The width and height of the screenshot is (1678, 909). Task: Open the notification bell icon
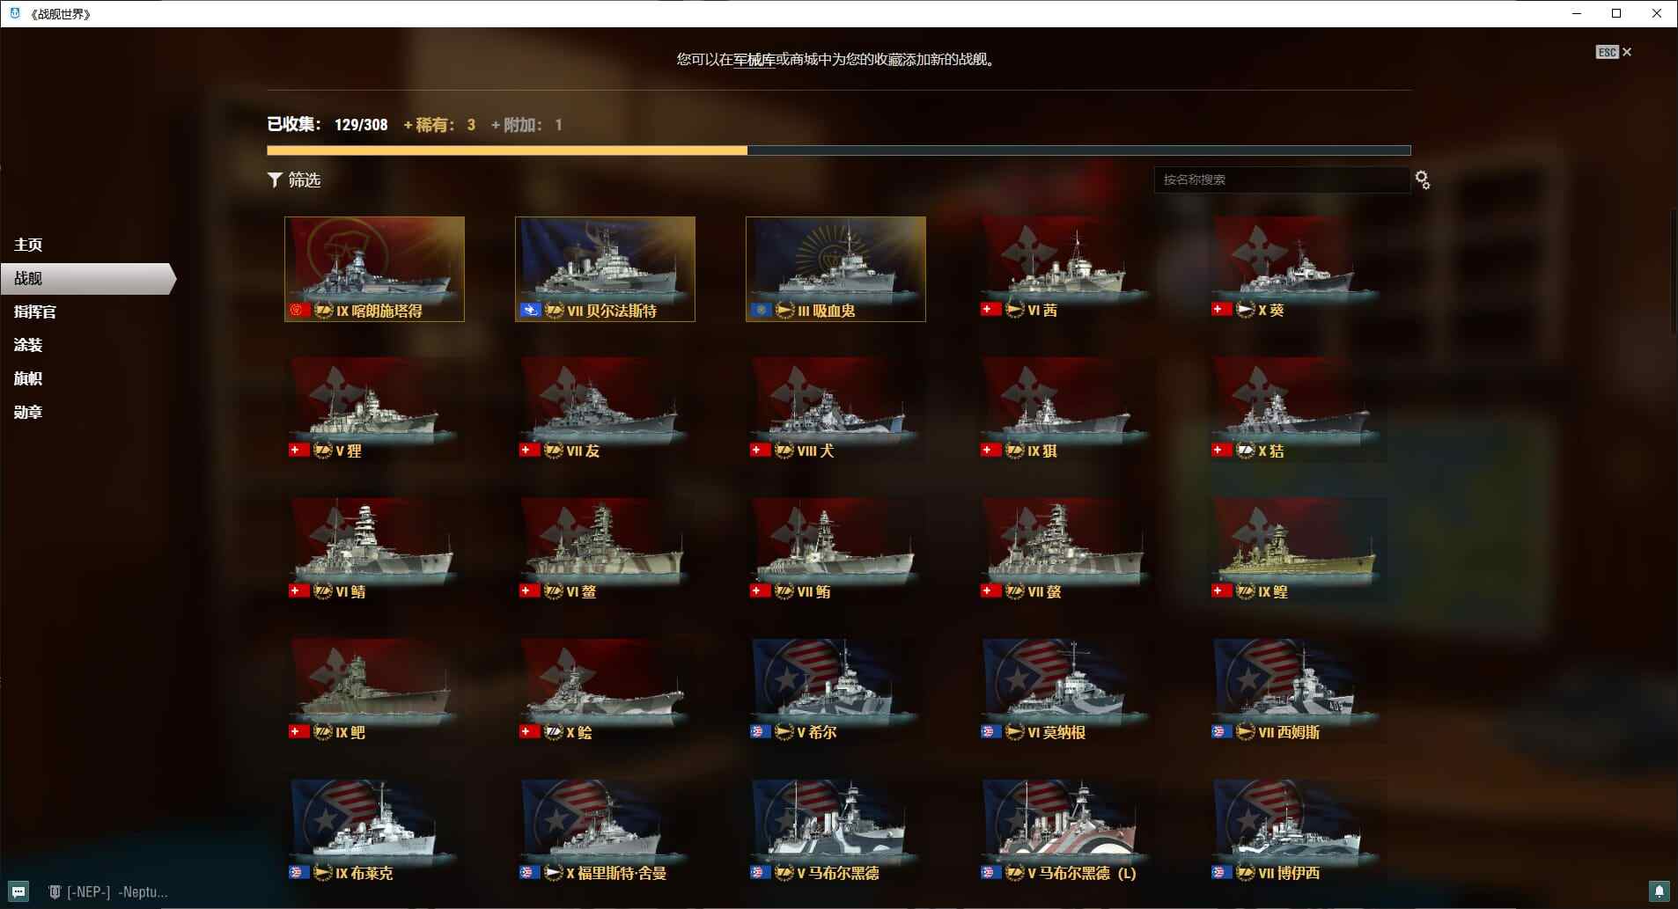click(1659, 891)
